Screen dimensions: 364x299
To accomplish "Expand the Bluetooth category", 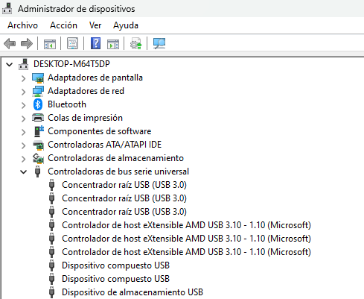I will coord(23,105).
